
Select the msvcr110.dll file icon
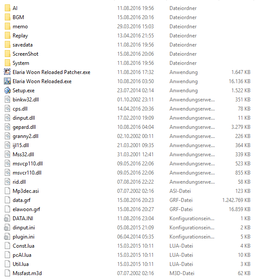[7, 173]
